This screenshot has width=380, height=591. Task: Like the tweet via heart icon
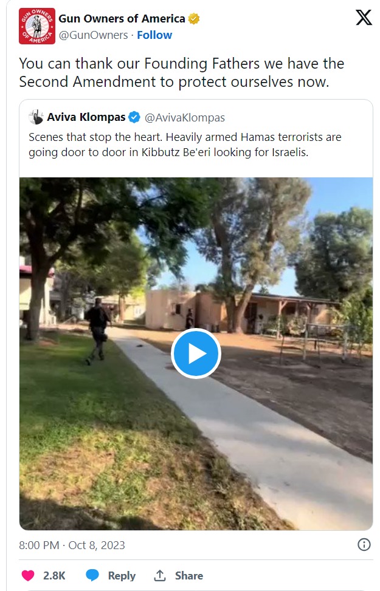pyautogui.click(x=28, y=576)
